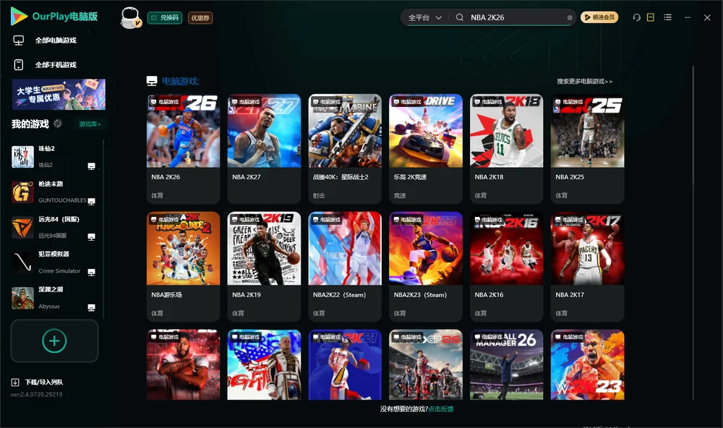Open the NBA 2K26 game card
Viewport: 723px width, 428px height.
183,148
